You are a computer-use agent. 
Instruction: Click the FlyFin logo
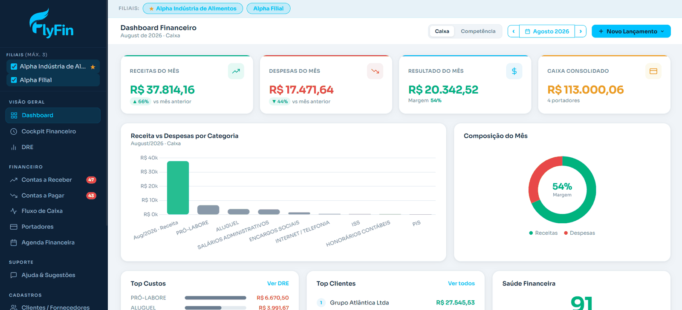(52, 23)
